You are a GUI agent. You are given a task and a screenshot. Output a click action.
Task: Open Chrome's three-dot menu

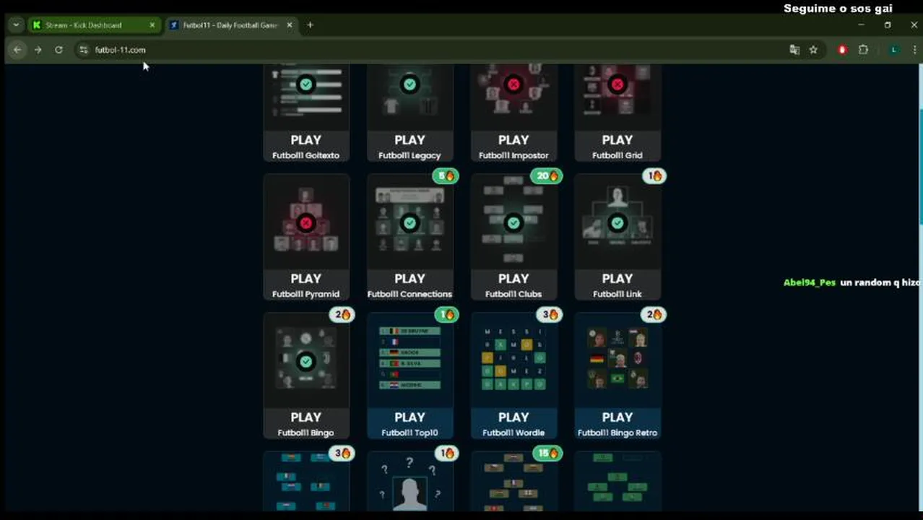pyautogui.click(x=914, y=50)
